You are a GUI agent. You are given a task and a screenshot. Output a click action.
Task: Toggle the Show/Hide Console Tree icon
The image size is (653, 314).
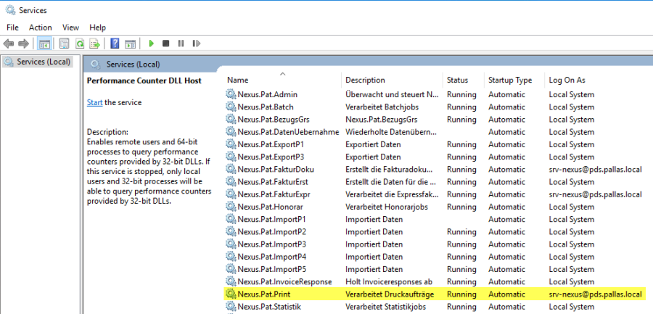pos(44,44)
